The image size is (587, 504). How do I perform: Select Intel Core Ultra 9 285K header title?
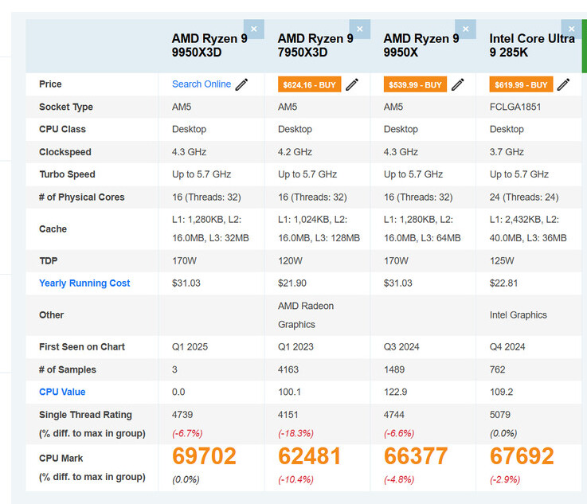tap(532, 45)
